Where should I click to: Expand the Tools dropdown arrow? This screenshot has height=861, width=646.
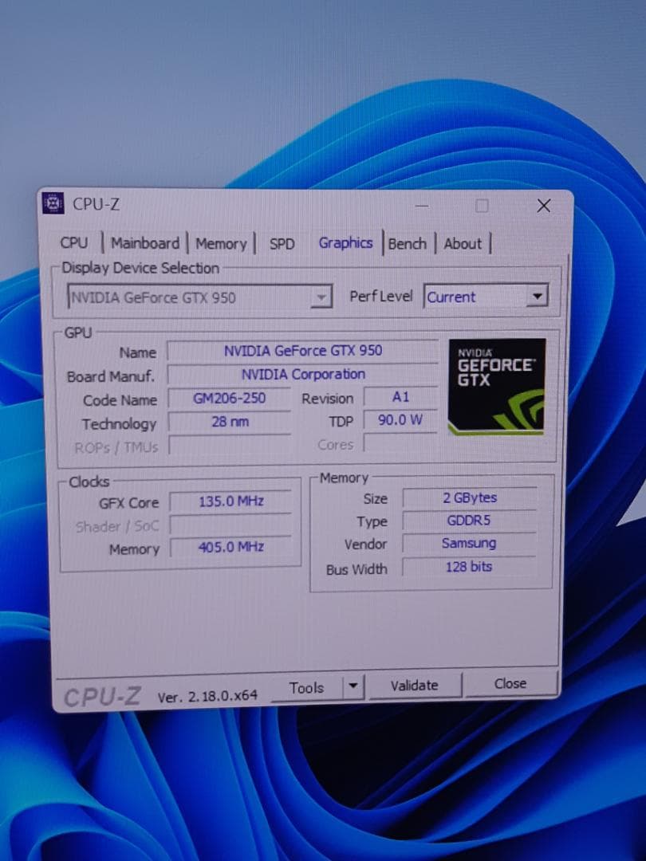tap(352, 686)
